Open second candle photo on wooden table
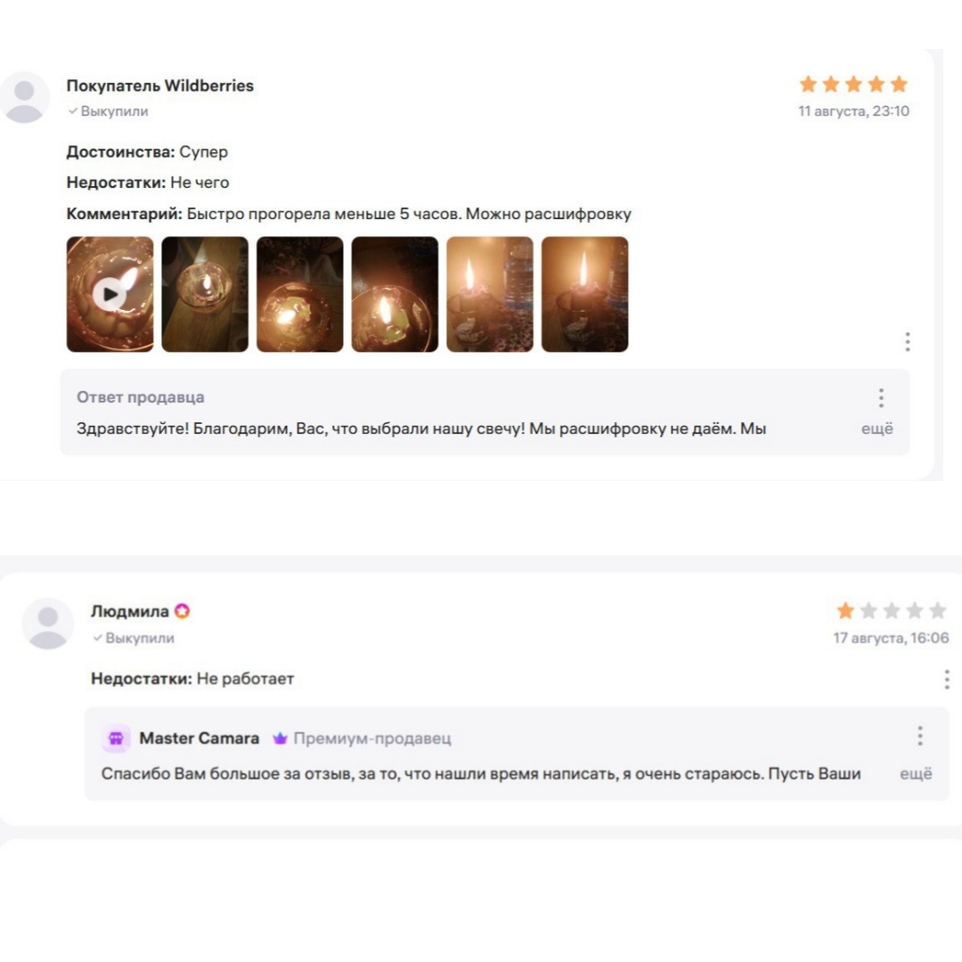The height and width of the screenshot is (962, 962). point(205,294)
